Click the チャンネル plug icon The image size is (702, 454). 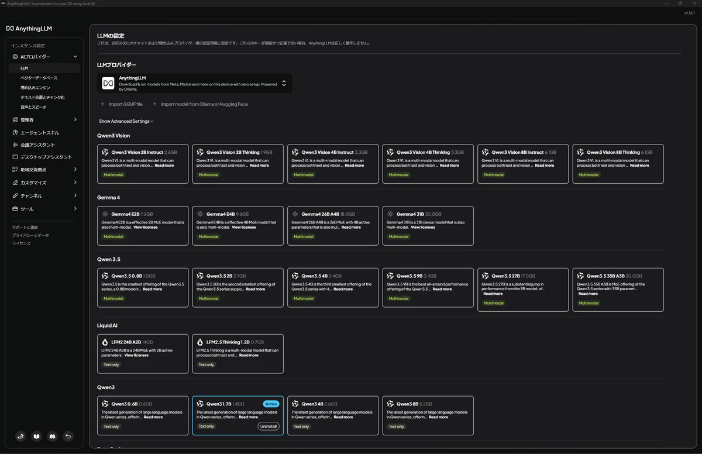click(15, 196)
